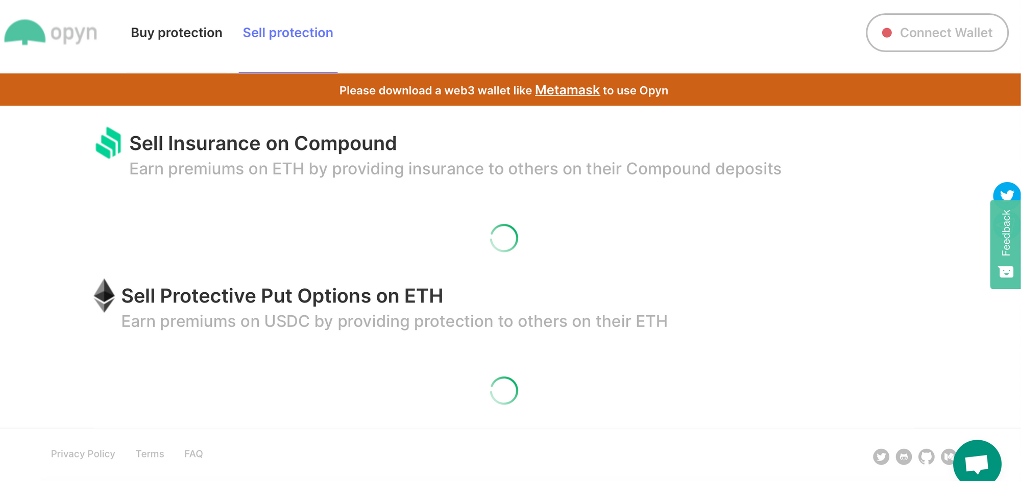Open the Privacy Policy footer link
1021x481 pixels.
coord(83,454)
